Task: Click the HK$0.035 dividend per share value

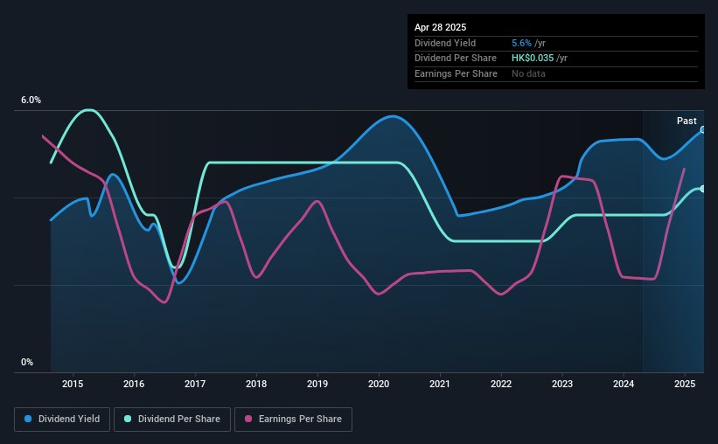Action: tap(533, 59)
